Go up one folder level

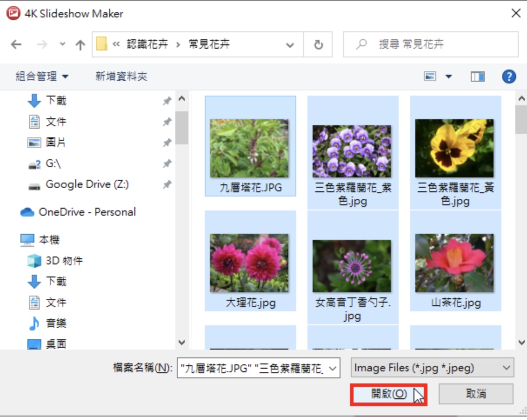(x=80, y=44)
